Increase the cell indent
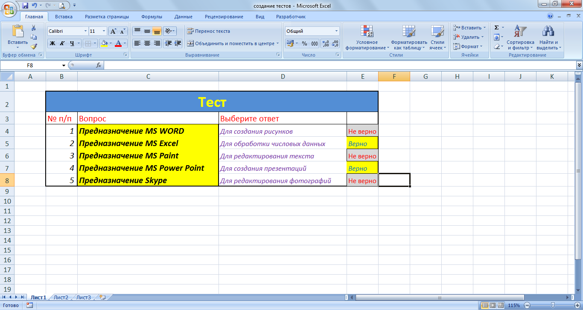Image resolution: width=583 pixels, height=310 pixels. [x=178, y=43]
